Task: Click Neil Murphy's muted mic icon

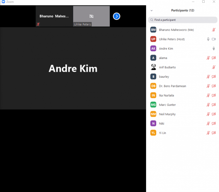Action: tap(208, 114)
